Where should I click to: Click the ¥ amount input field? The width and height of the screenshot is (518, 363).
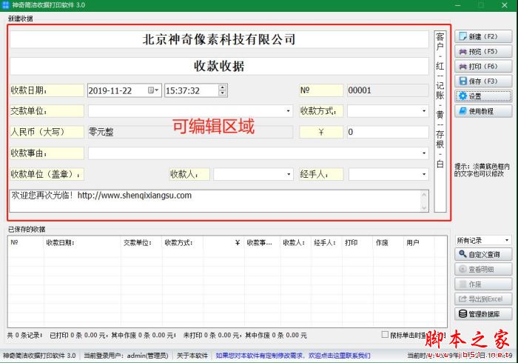point(388,133)
